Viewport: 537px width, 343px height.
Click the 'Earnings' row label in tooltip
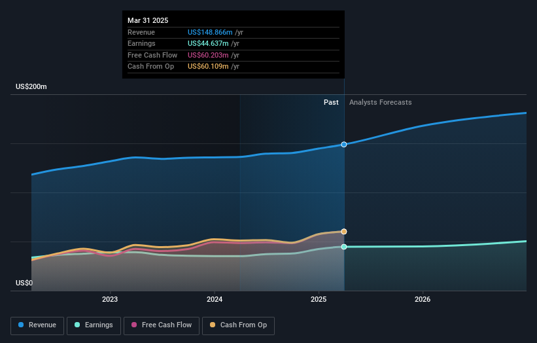tap(141, 43)
